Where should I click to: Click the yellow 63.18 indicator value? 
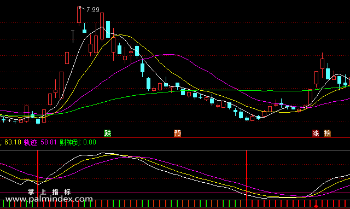(13, 142)
